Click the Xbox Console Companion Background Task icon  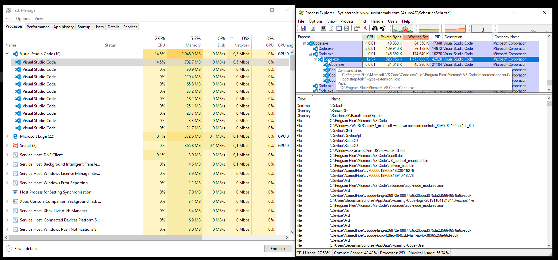tap(15, 201)
